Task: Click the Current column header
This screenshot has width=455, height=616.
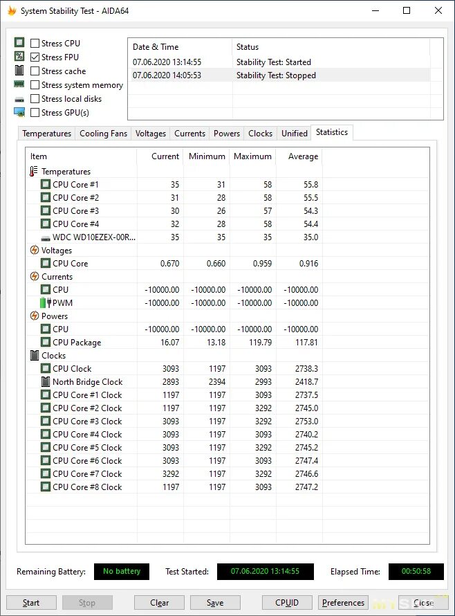Action: (x=160, y=156)
